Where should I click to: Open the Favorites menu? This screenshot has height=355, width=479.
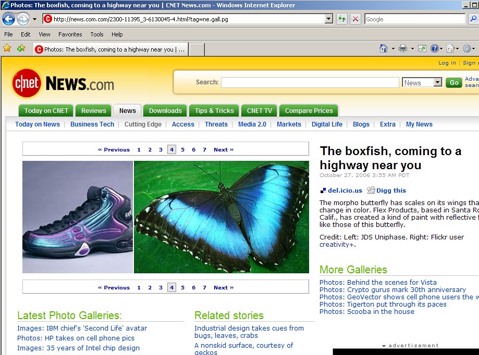[x=70, y=34]
